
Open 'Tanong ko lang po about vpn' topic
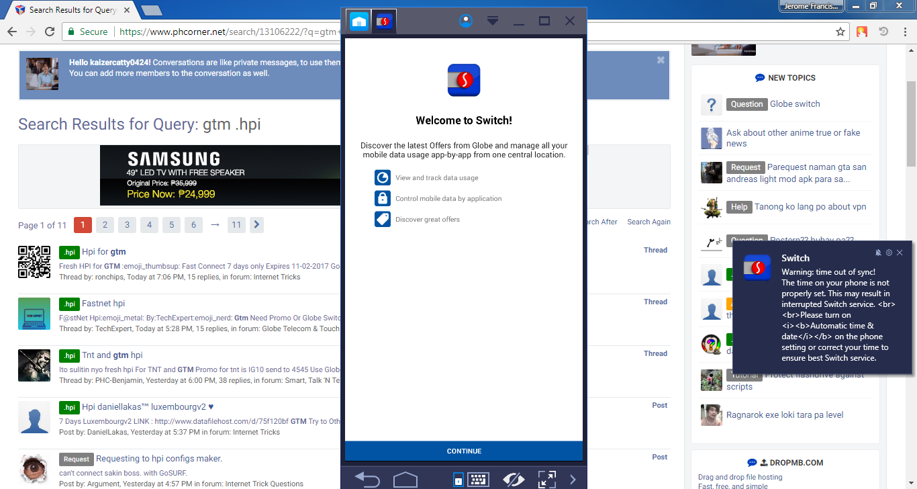[x=811, y=207]
